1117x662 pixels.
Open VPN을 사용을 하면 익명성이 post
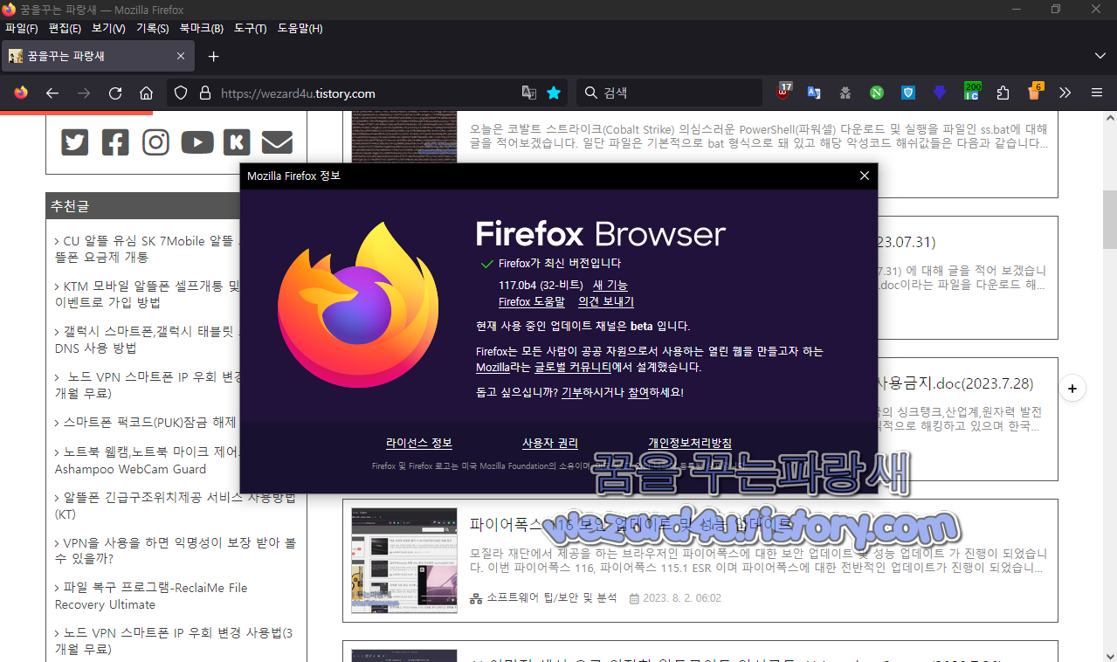coord(176,550)
